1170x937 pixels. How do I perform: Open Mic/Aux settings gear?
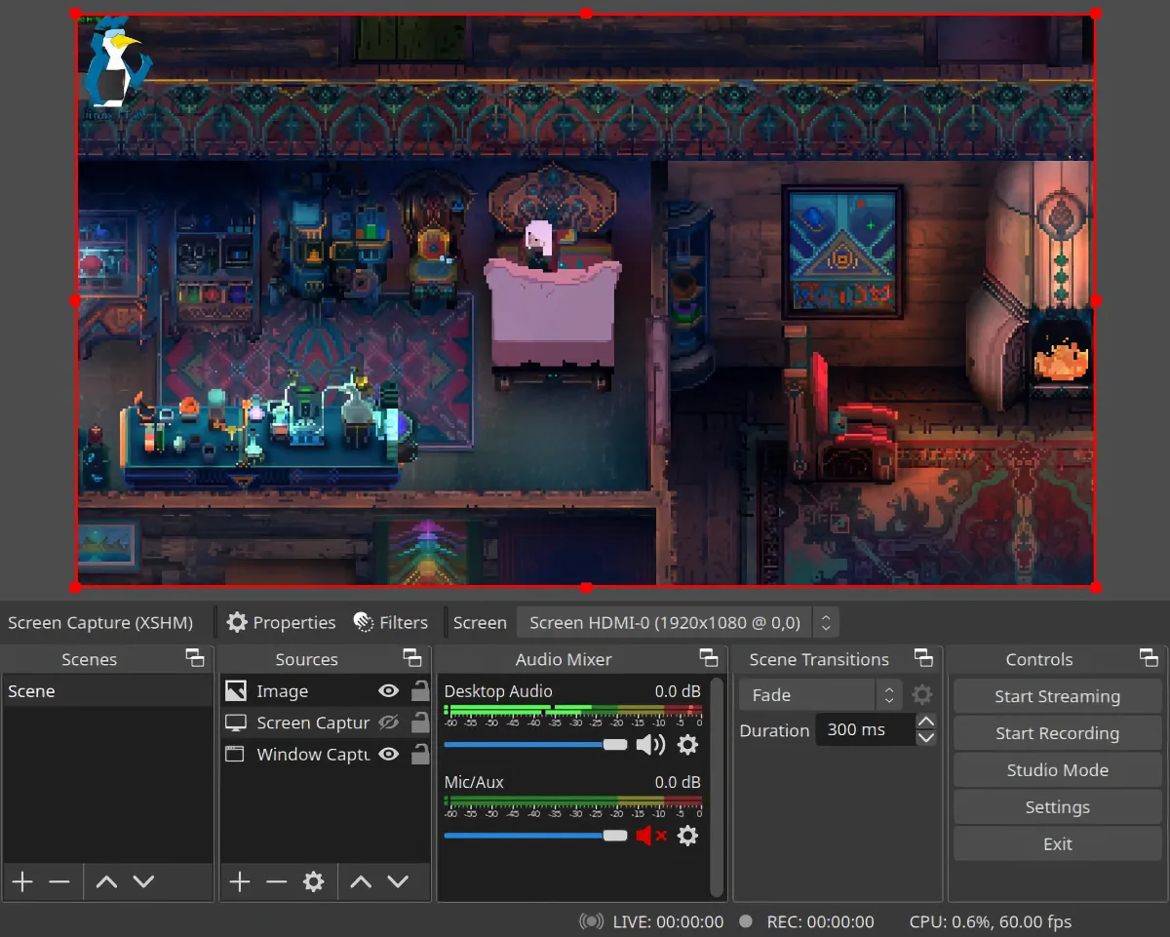click(x=687, y=836)
